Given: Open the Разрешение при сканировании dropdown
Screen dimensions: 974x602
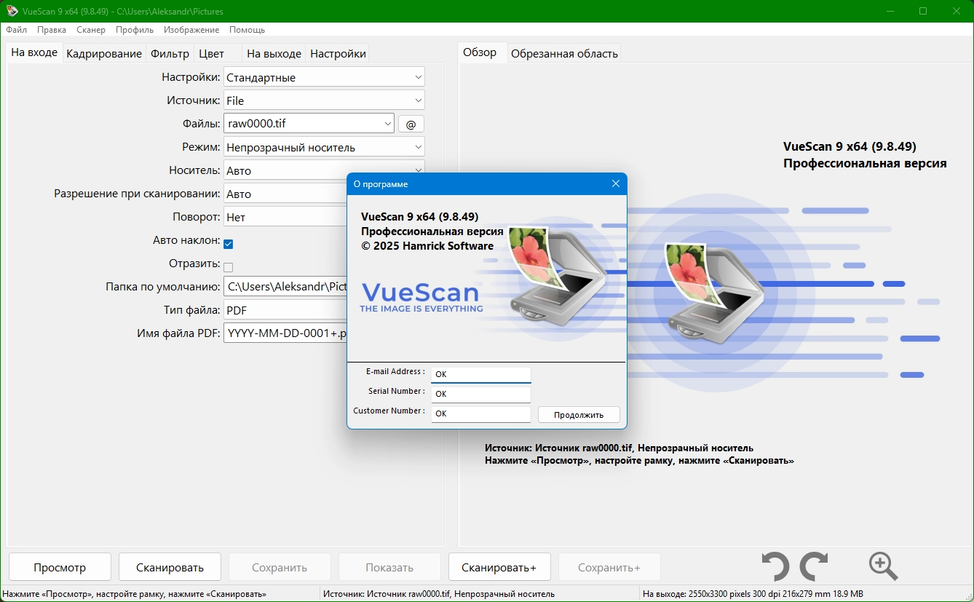Looking at the screenshot, I should [x=285, y=194].
